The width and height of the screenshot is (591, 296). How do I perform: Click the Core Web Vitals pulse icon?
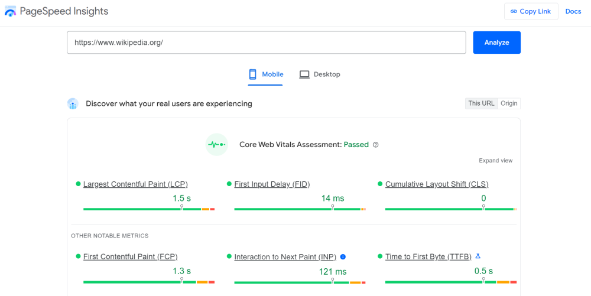tap(217, 145)
